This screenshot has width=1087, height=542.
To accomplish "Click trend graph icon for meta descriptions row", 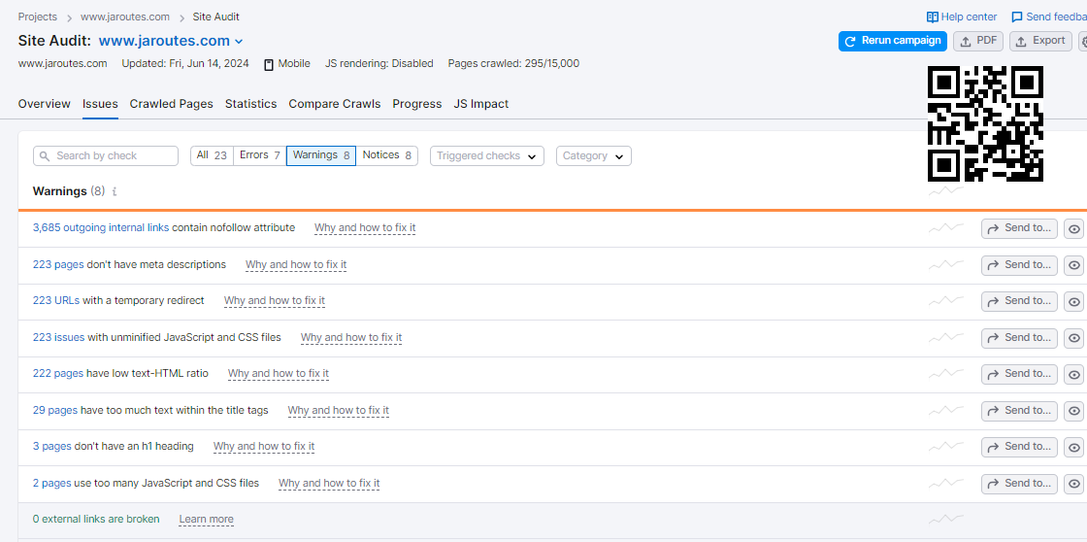I will coord(945,265).
